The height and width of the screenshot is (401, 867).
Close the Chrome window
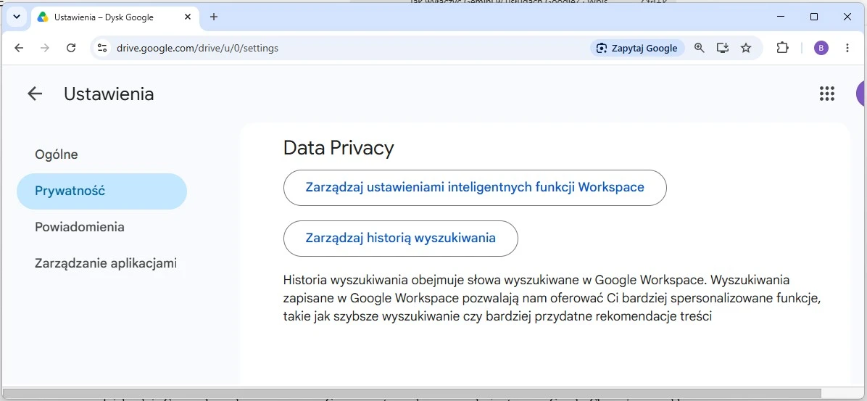point(847,17)
